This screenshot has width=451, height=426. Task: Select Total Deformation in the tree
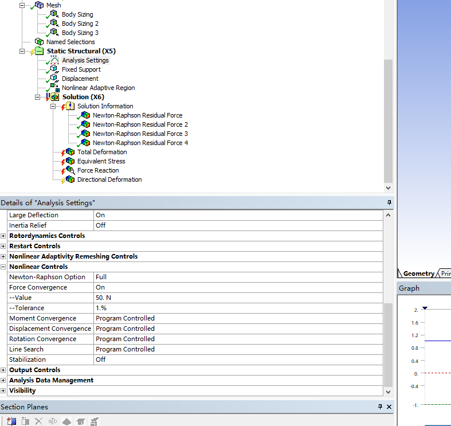(102, 152)
